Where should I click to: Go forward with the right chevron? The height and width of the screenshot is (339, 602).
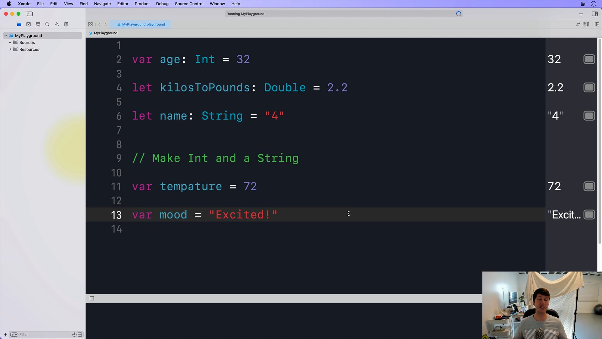(x=106, y=24)
